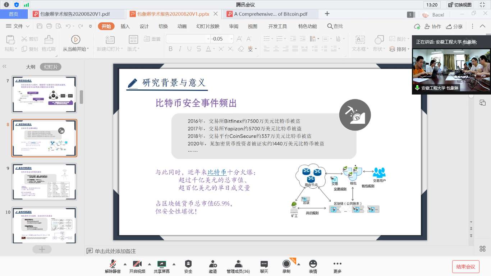Open the 邀请 invite participants icon
Image resolution: width=491 pixels, height=276 pixels.
coord(213,264)
